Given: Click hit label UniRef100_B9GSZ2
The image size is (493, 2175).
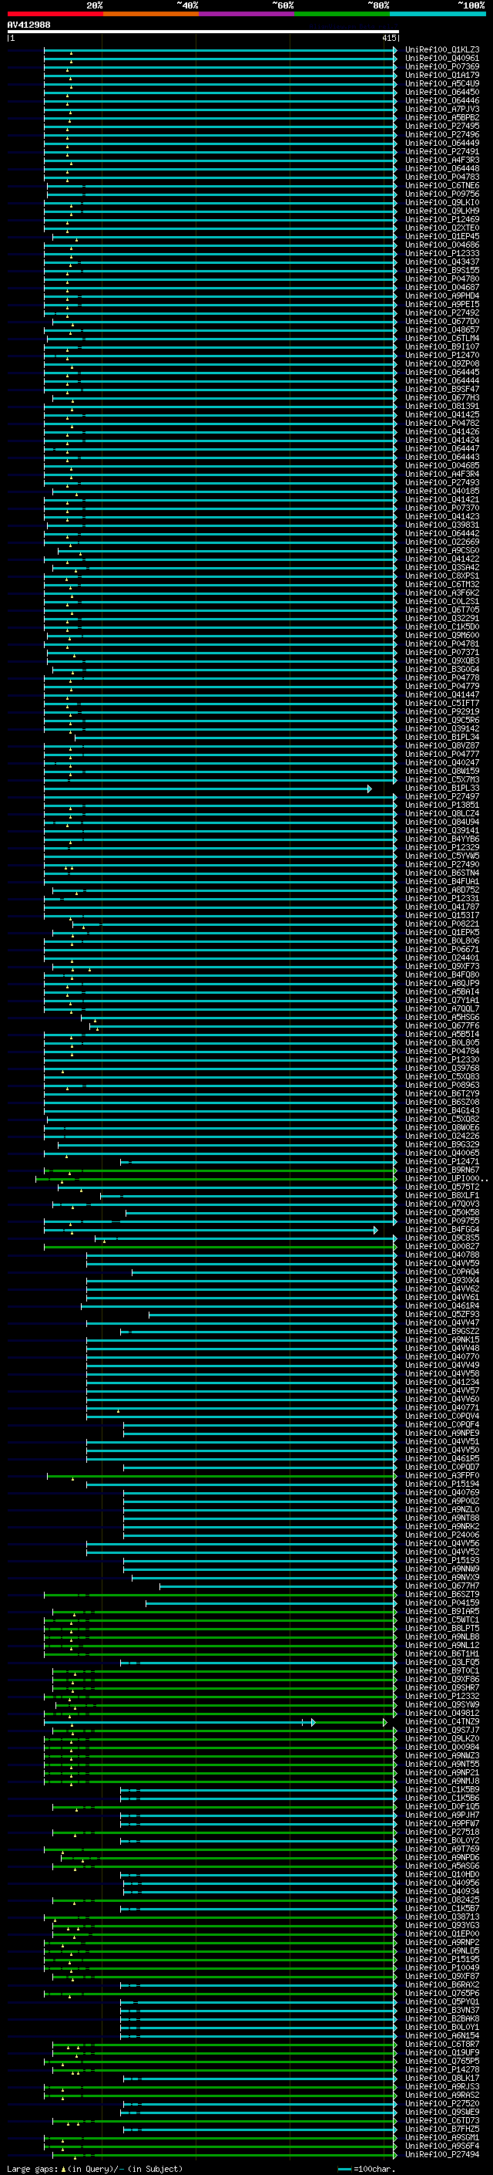Looking at the screenshot, I should click(x=442, y=1332).
